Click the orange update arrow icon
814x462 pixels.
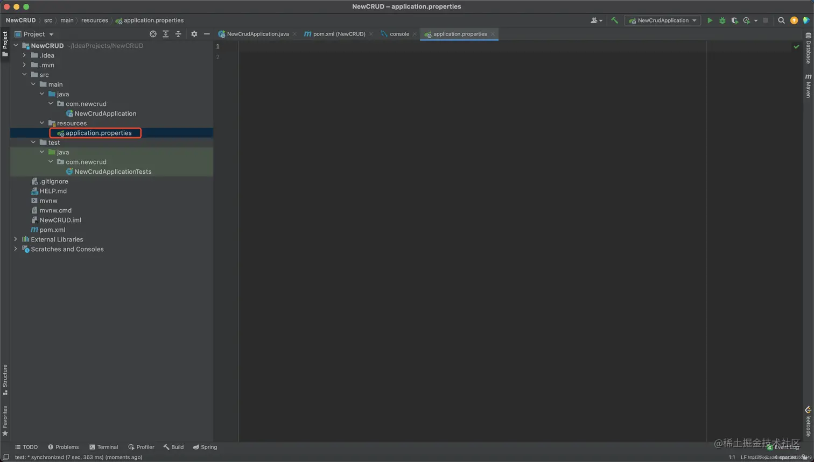794,20
